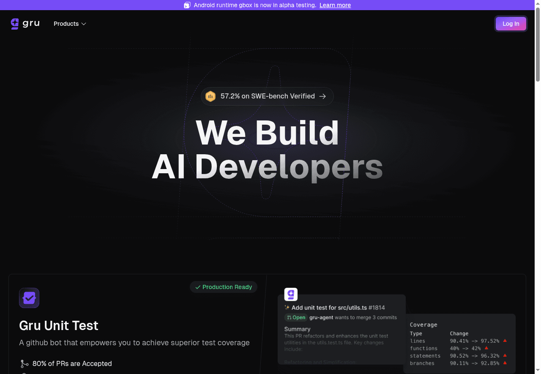Click the git branch icon beside 80% of PRs
This screenshot has height=374, width=541.
click(24, 364)
